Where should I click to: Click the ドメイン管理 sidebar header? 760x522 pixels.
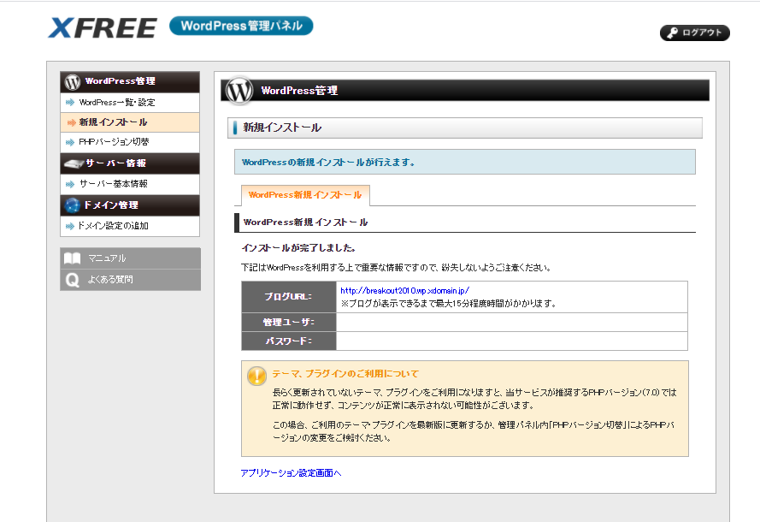(130, 205)
